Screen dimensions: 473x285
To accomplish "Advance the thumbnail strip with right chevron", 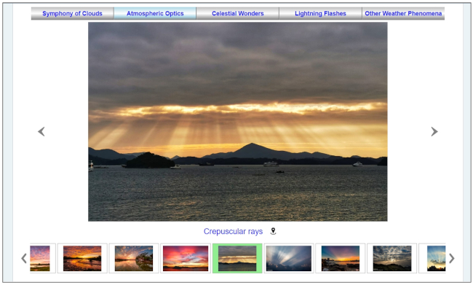I will (x=452, y=259).
